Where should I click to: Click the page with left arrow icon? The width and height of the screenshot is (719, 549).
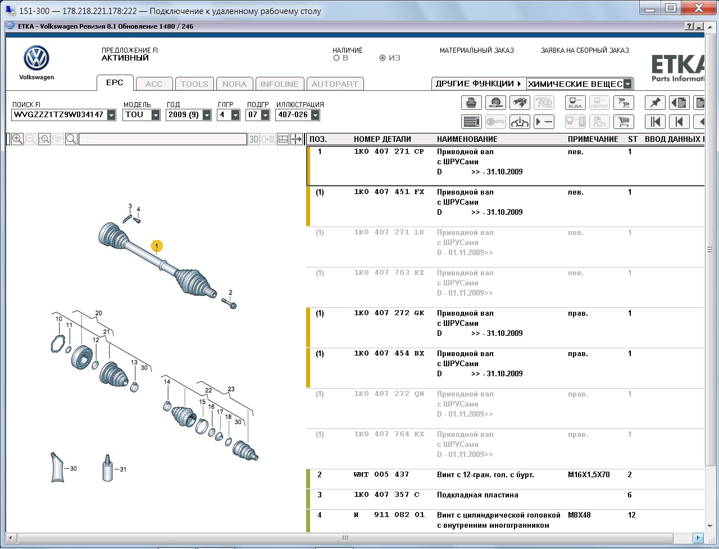click(679, 103)
